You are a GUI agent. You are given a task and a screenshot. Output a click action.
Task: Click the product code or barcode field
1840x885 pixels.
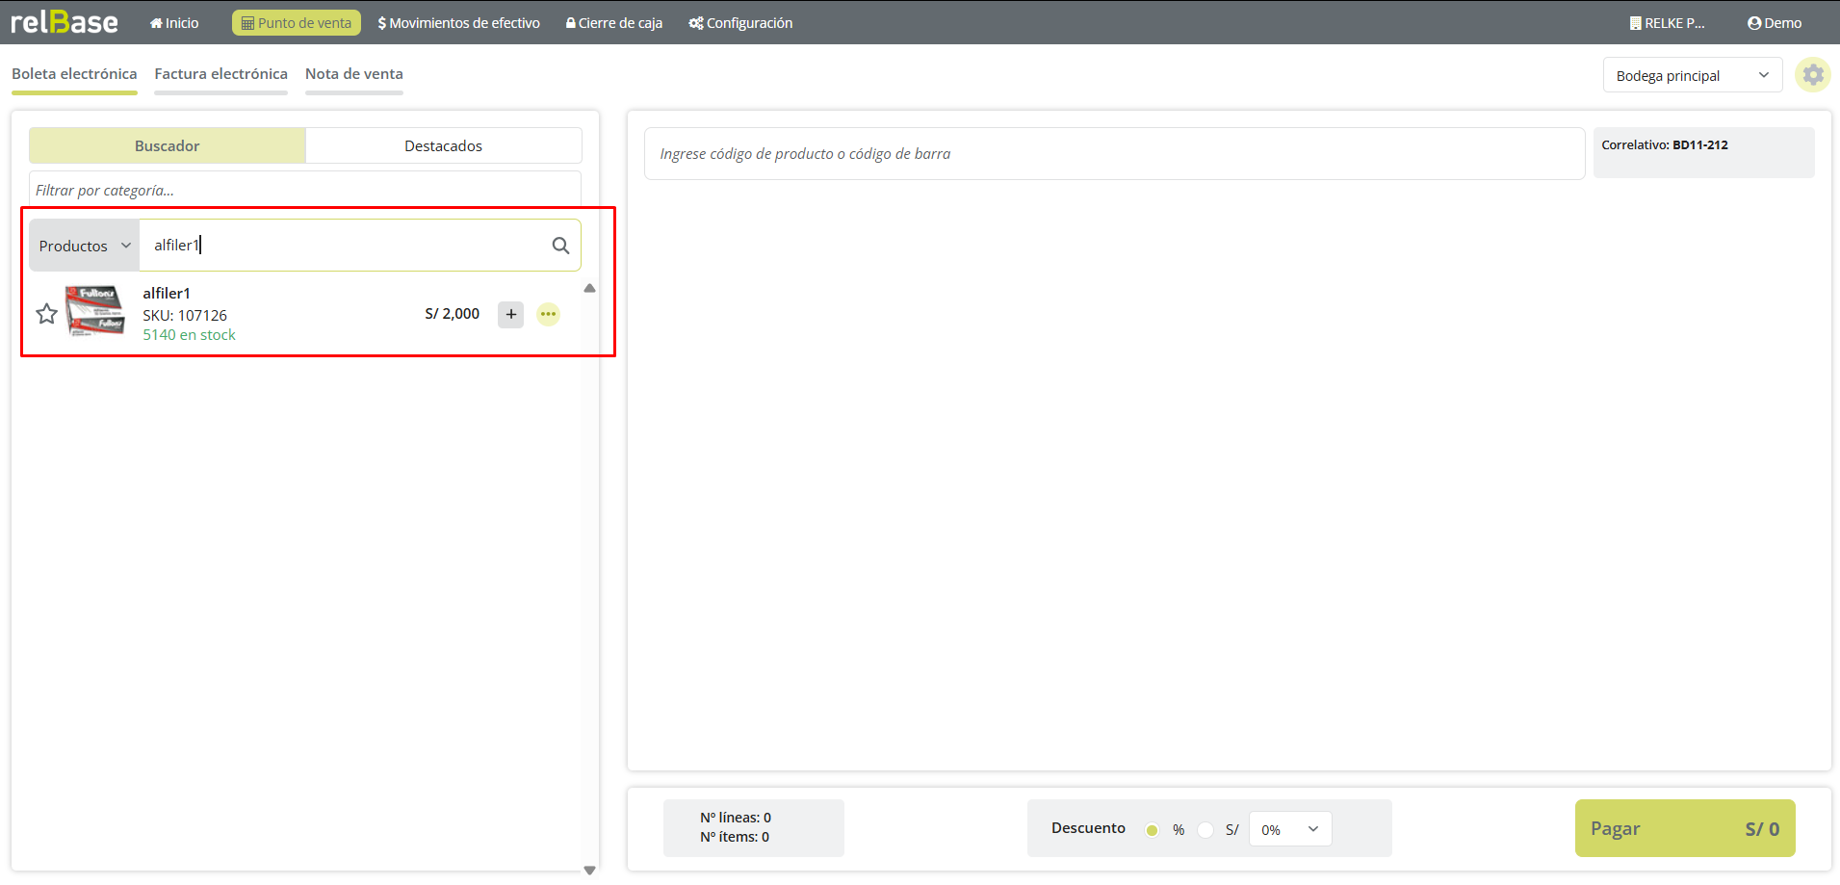click(x=1114, y=154)
